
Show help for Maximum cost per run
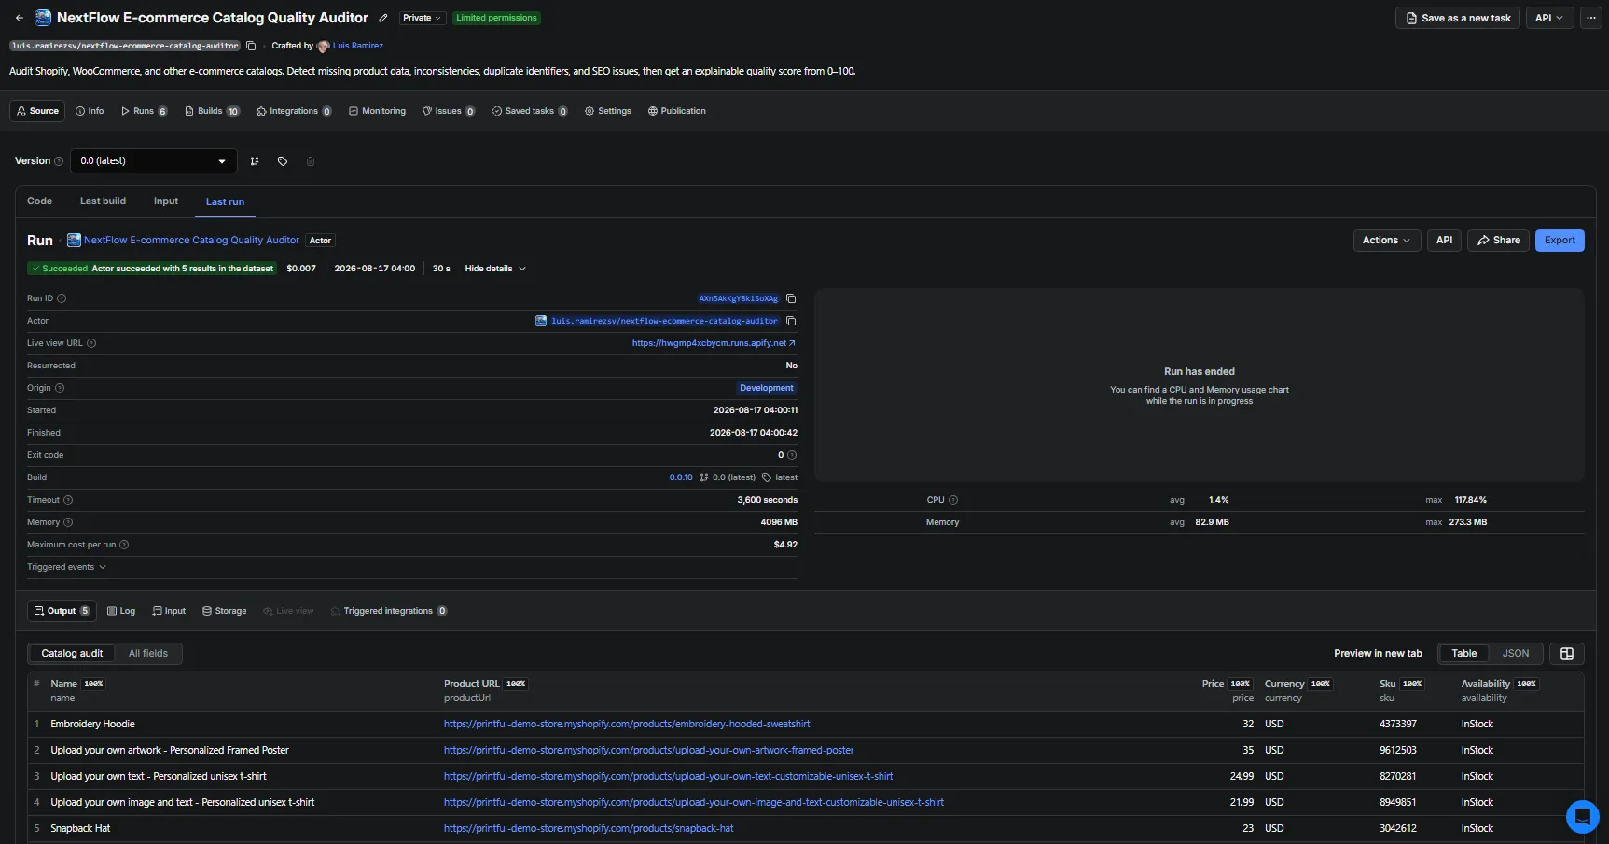124,545
